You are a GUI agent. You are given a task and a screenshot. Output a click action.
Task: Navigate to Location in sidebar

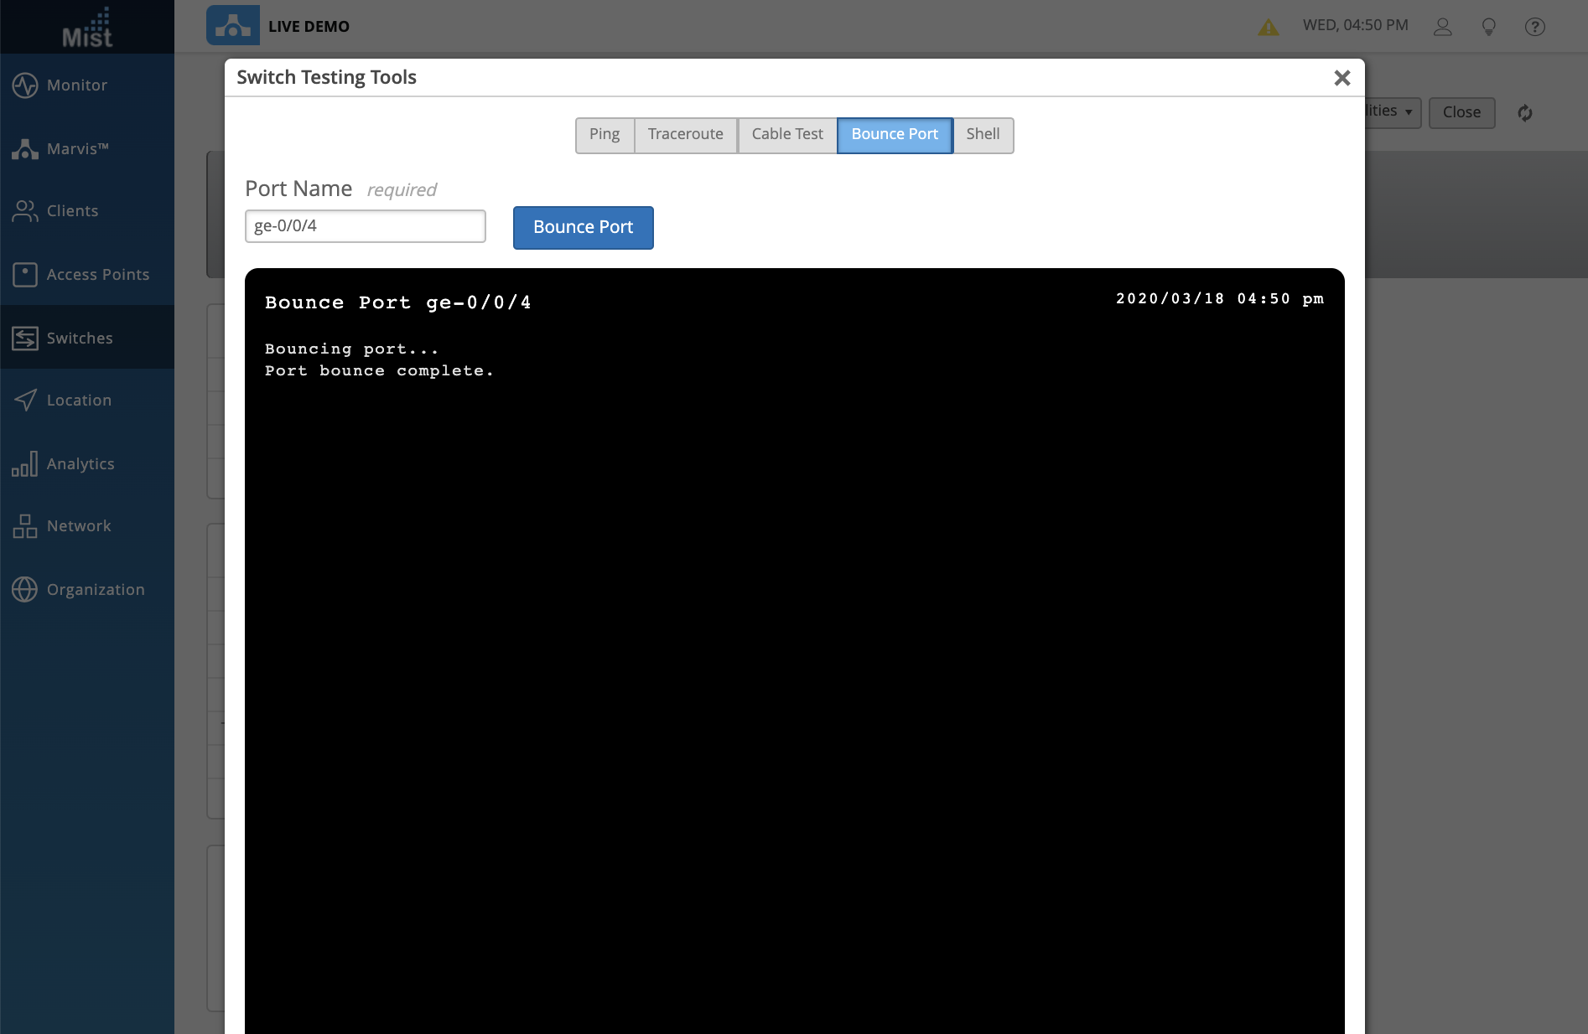point(79,401)
